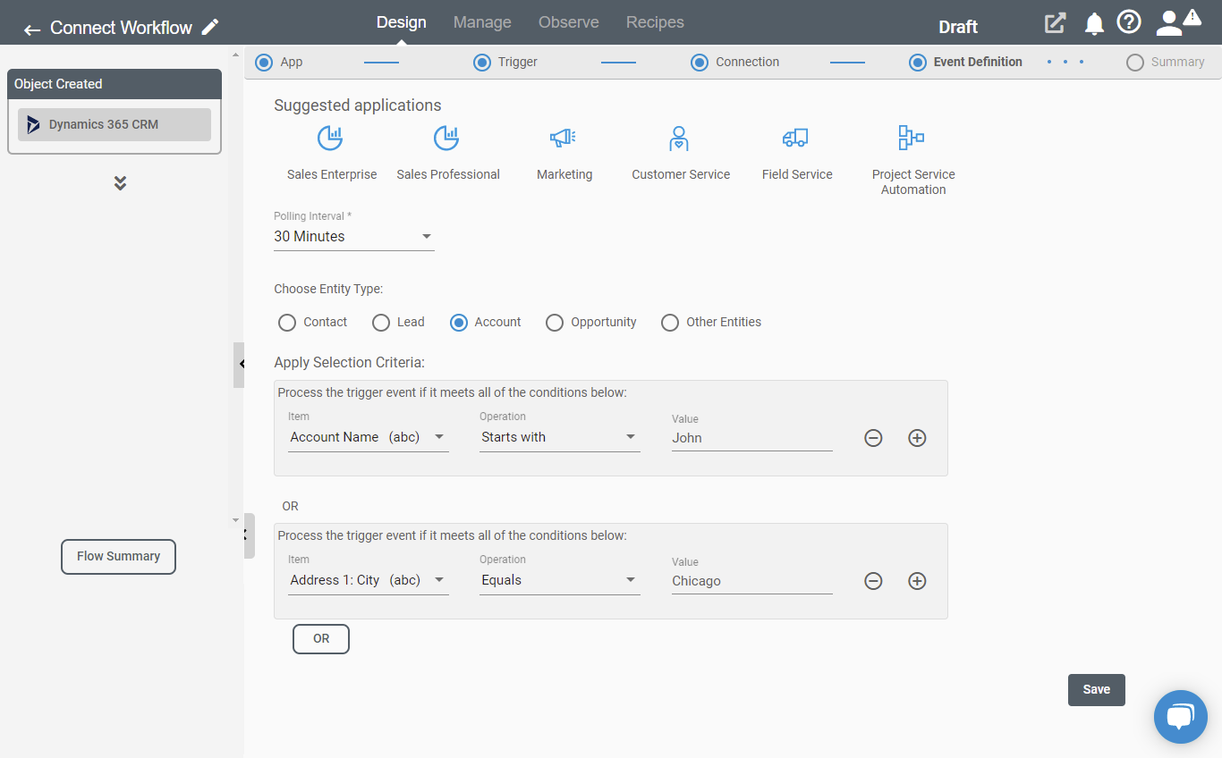This screenshot has height=758, width=1222.
Task: Add condition after Address 1: City row
Action: pyautogui.click(x=917, y=581)
